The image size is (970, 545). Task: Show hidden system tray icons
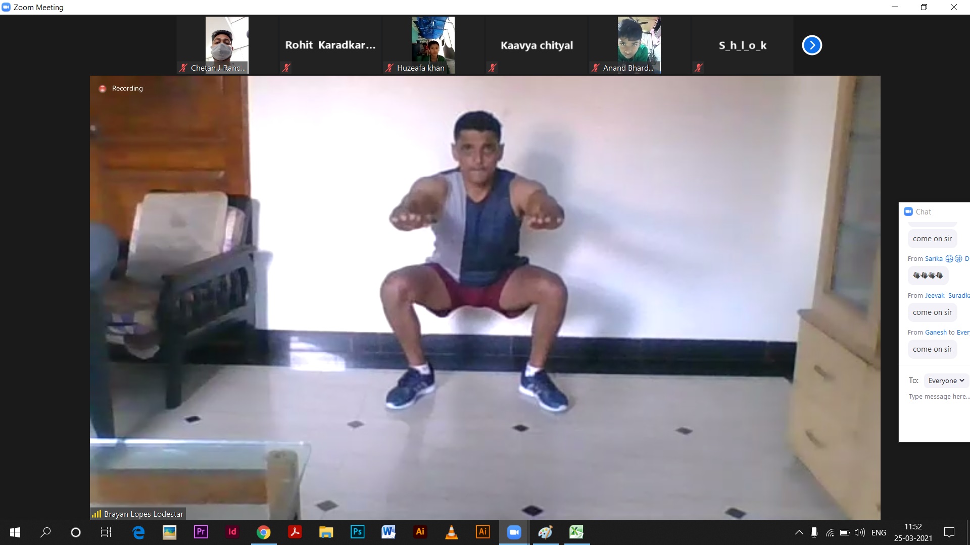799,532
